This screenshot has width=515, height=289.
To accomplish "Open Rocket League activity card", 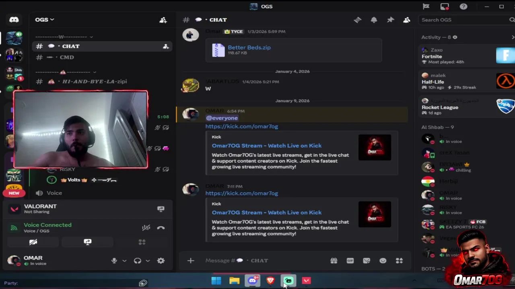I will (467, 106).
